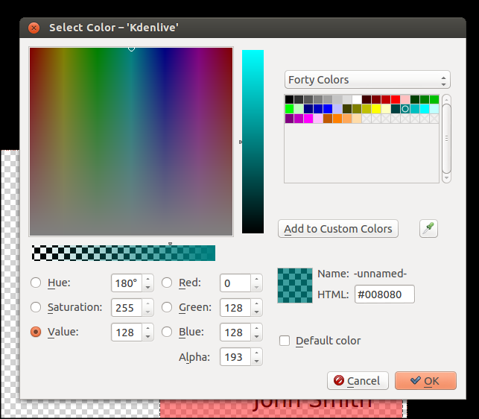Viewport: 479px width, 419px height.
Task: Open the Forty Colors palette dropdown
Action: [367, 80]
